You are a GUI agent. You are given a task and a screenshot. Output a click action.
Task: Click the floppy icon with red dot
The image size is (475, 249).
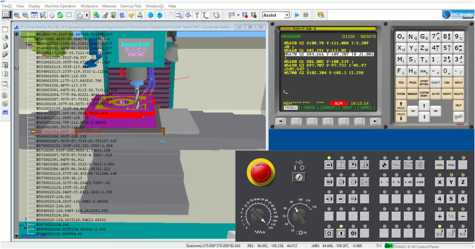point(245,15)
